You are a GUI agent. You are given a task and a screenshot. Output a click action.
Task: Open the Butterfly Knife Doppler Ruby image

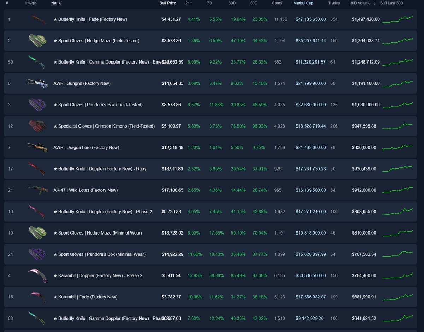(x=37, y=169)
